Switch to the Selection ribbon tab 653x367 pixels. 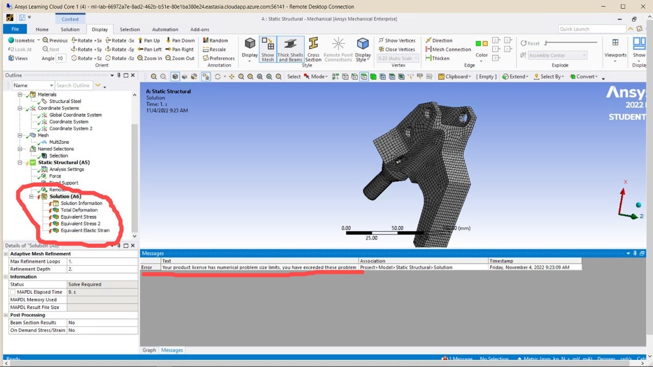[130, 30]
